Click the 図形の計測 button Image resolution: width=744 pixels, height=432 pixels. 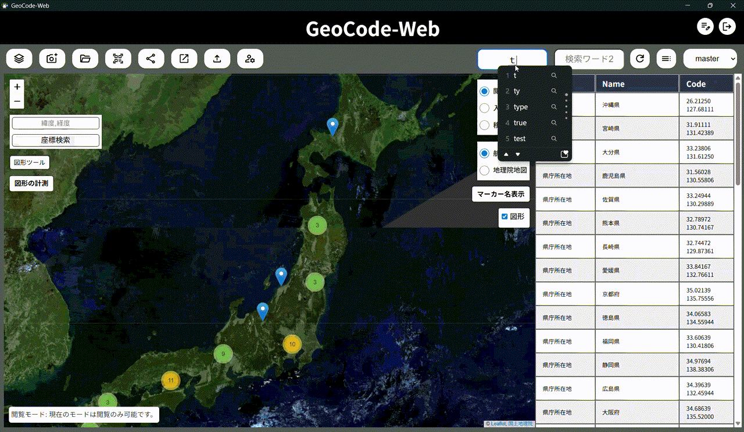point(31,183)
